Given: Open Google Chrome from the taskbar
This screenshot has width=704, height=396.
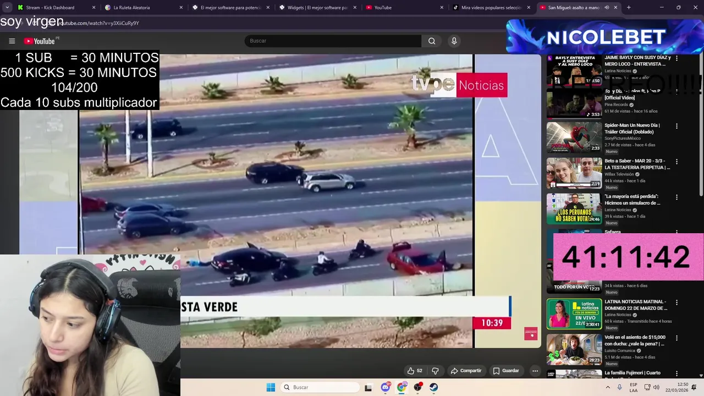Looking at the screenshot, I should pyautogui.click(x=402, y=387).
